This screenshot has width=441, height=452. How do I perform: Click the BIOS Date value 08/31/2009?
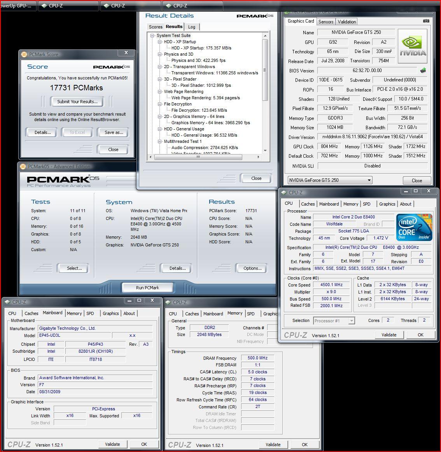(95, 392)
